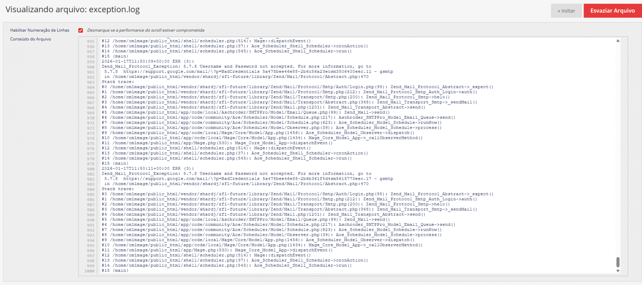Click the « Voltar button
642x285 pixels.
566,11
